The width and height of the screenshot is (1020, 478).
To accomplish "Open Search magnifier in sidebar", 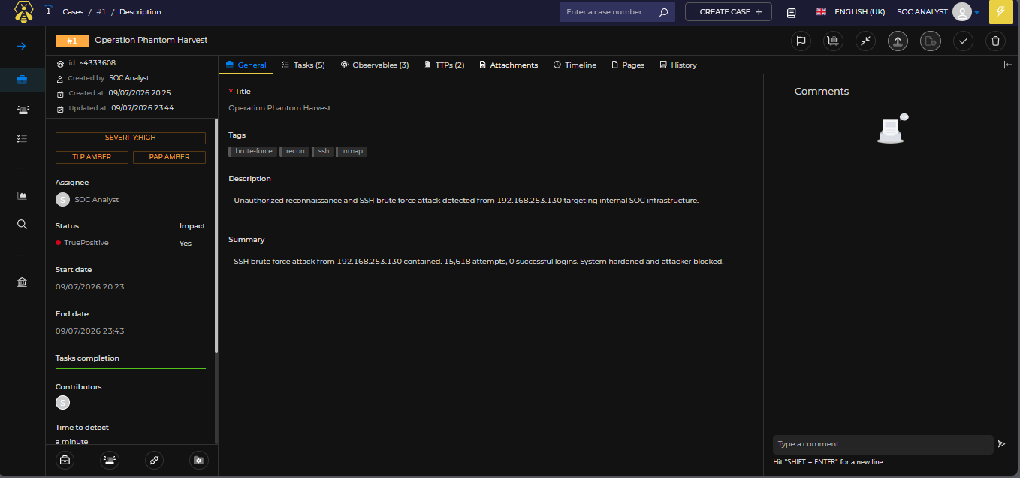I will click(23, 224).
